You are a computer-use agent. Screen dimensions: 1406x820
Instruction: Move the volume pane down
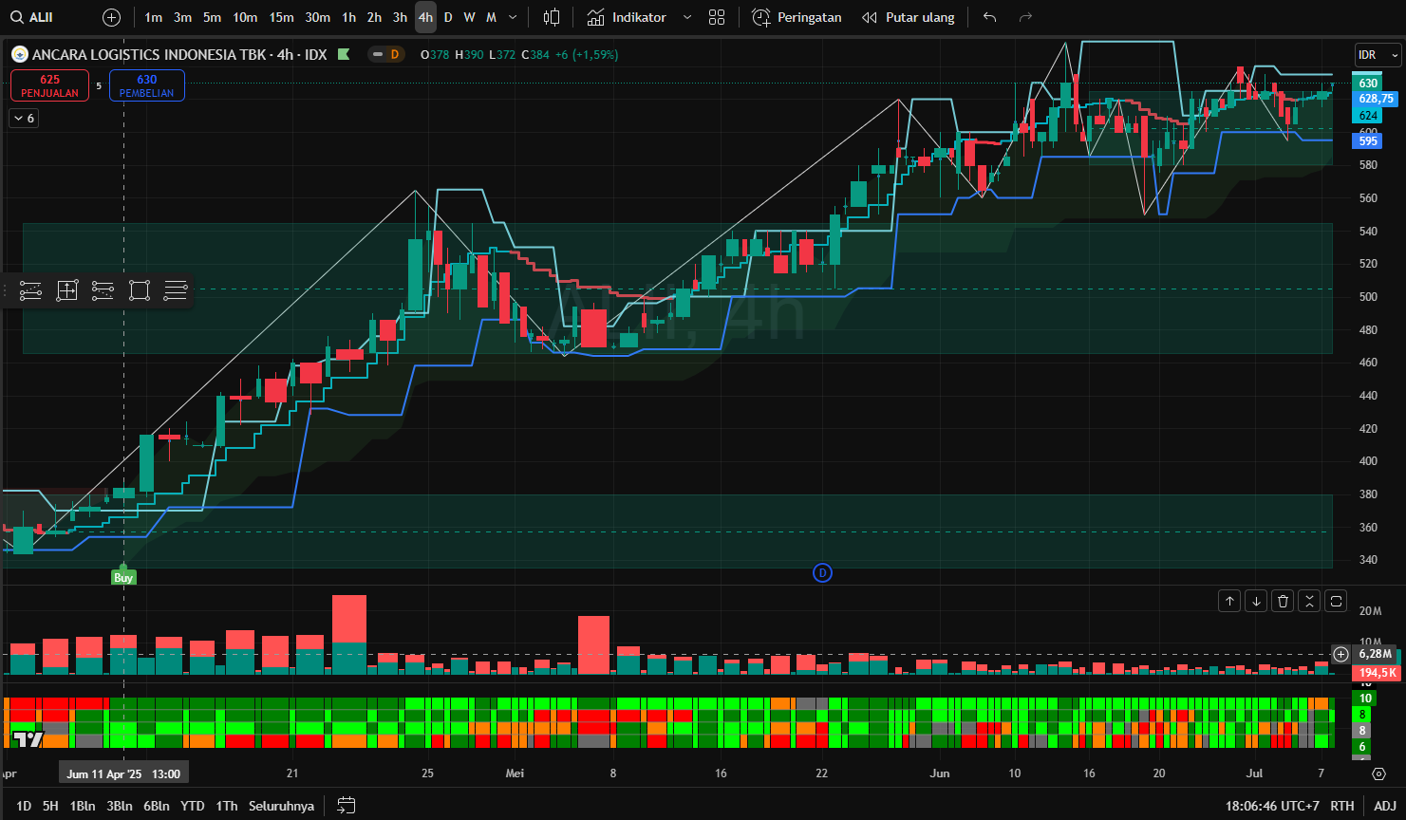[1256, 601]
